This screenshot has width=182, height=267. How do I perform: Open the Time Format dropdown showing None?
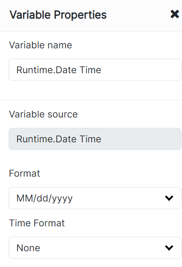95,248
